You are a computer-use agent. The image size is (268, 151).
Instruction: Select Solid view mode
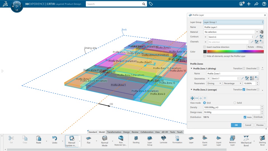[x=235, y=103]
